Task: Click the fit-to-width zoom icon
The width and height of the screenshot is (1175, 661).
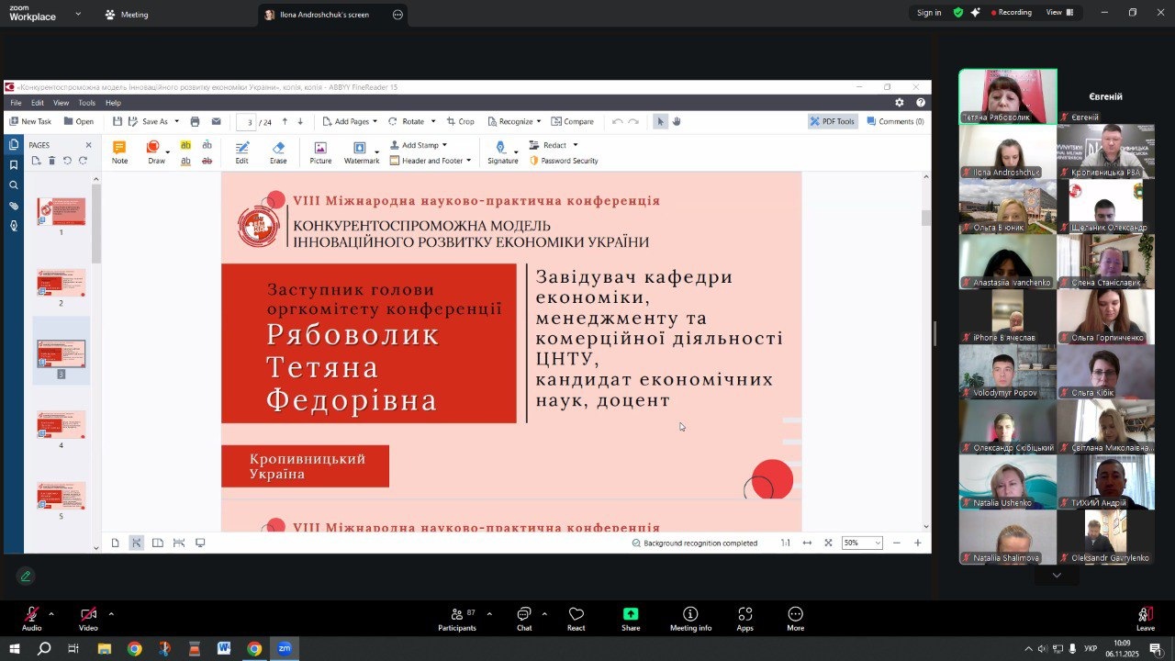Action: point(807,543)
